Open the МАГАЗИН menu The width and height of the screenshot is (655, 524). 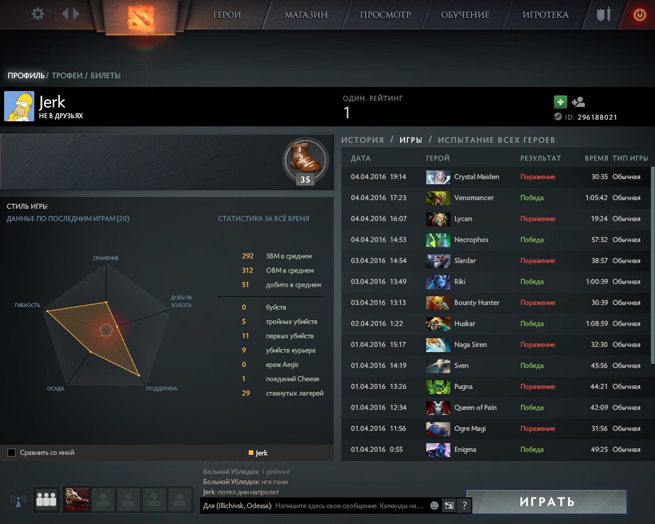coord(306,15)
